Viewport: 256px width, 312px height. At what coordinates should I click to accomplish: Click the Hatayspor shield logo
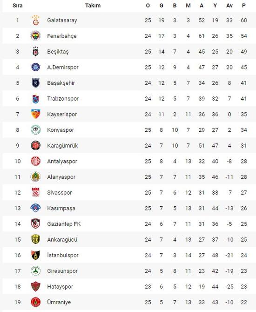click(36, 286)
